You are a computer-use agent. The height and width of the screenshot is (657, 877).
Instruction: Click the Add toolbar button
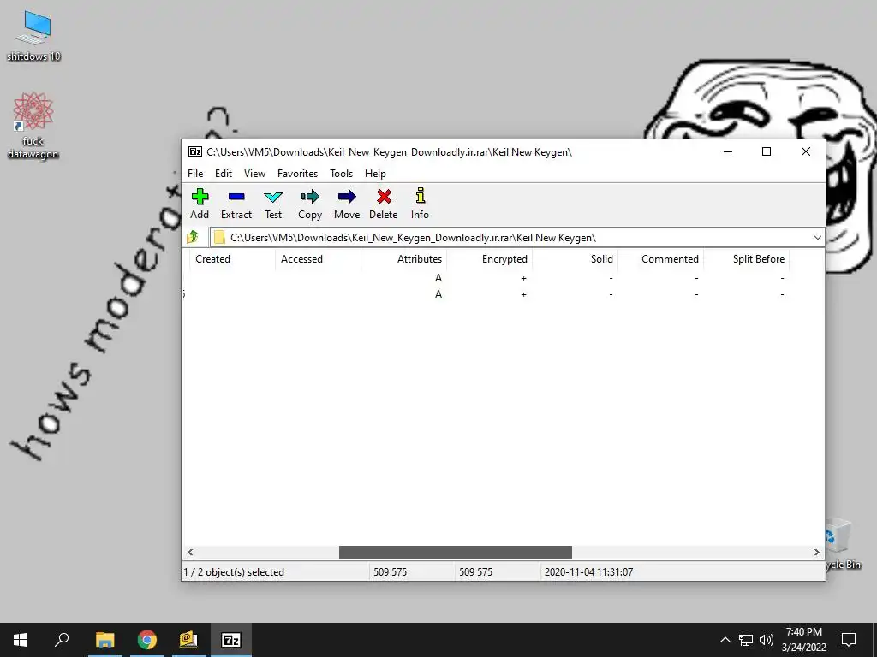pos(200,204)
